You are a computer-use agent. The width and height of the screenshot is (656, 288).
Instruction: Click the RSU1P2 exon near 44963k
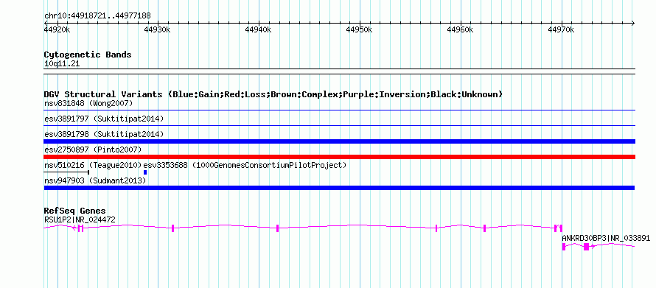[x=484, y=228]
